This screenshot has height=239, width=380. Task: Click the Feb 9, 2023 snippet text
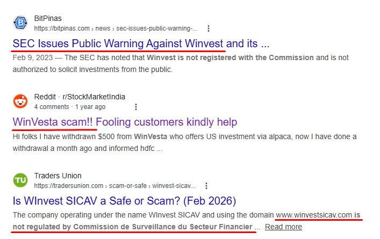click(x=181, y=64)
